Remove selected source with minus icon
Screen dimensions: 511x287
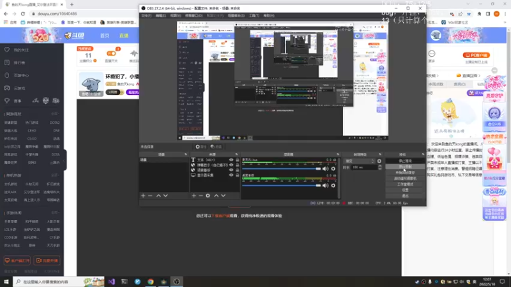pos(201,196)
